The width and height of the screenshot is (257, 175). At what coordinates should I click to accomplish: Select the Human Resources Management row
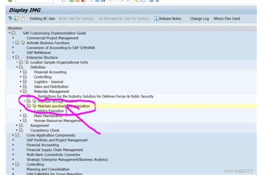coord(59,121)
